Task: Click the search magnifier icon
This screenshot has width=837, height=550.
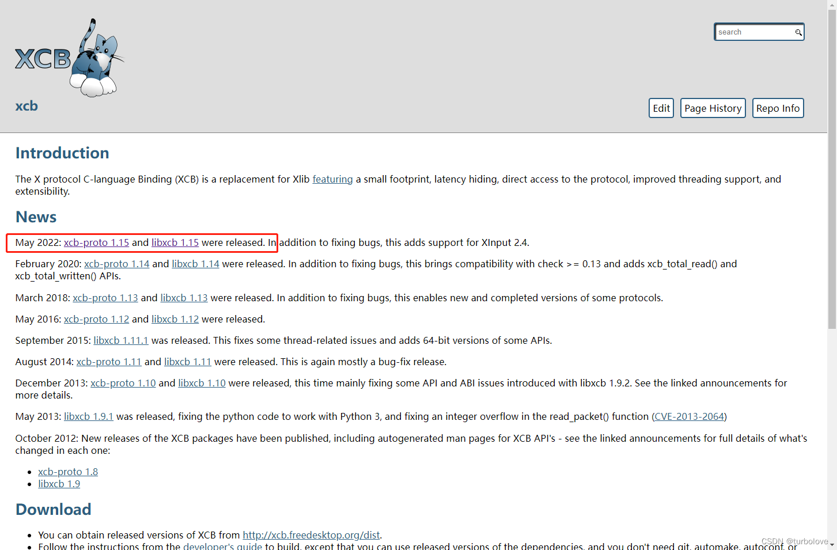Action: (798, 32)
